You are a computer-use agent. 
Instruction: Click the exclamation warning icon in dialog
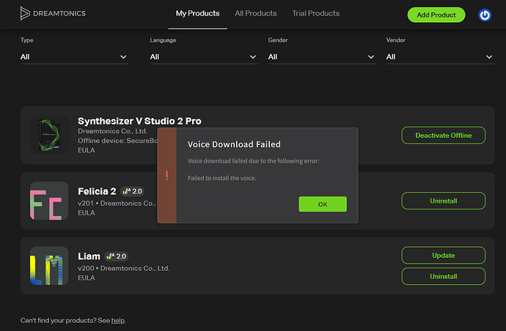167,175
